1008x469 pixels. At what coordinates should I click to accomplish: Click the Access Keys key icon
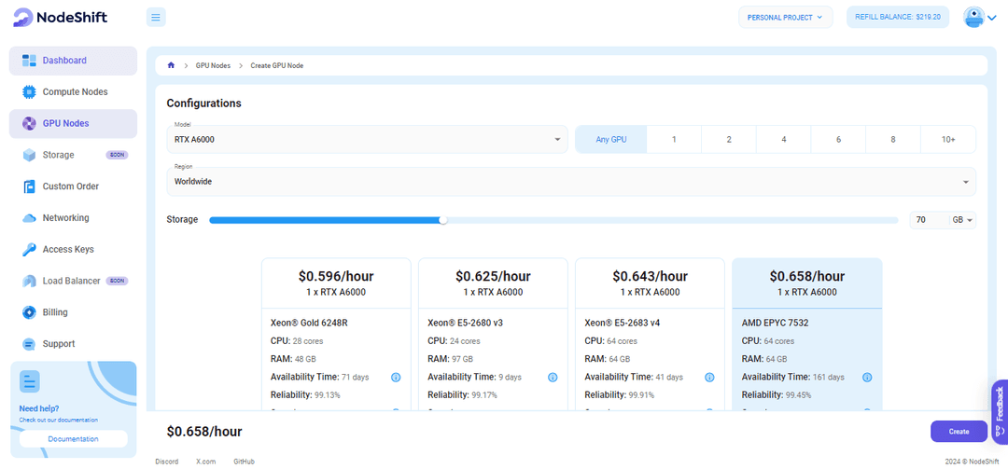[29, 249]
